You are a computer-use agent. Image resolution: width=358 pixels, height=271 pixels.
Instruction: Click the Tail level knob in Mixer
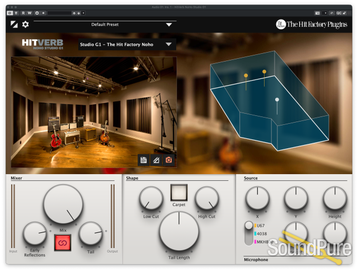pos(91,233)
